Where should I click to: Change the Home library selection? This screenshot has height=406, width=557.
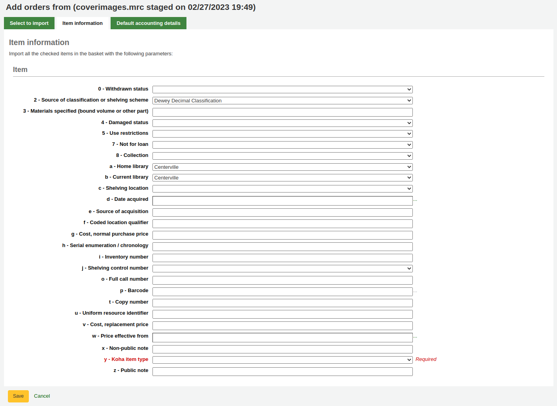pos(282,167)
